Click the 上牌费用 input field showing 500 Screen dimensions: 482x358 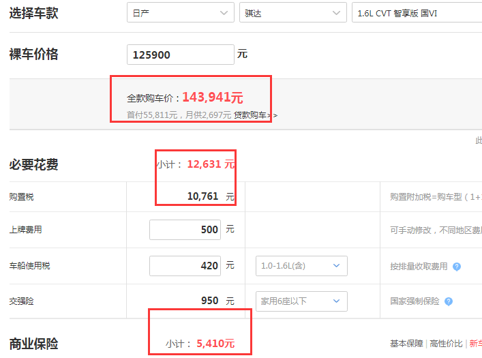coord(185,229)
